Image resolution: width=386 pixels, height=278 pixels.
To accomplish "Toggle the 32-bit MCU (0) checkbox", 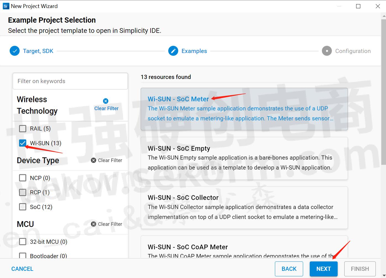I will click(23, 242).
